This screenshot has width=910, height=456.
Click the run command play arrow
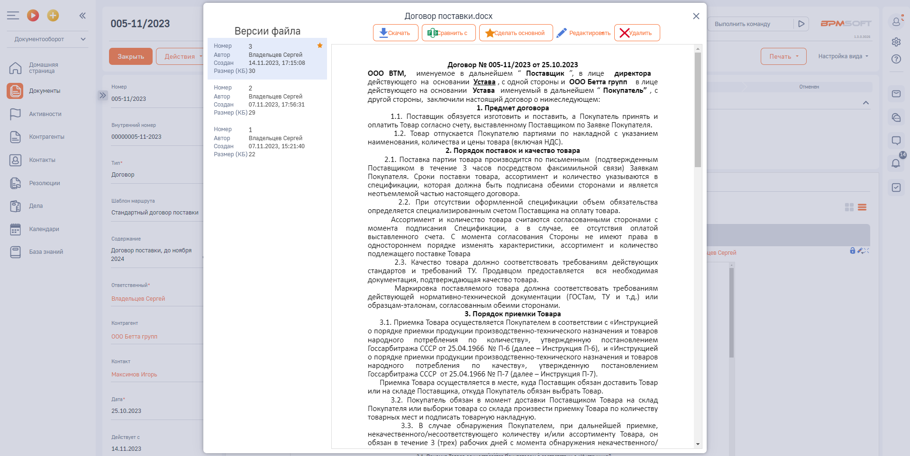click(x=801, y=24)
